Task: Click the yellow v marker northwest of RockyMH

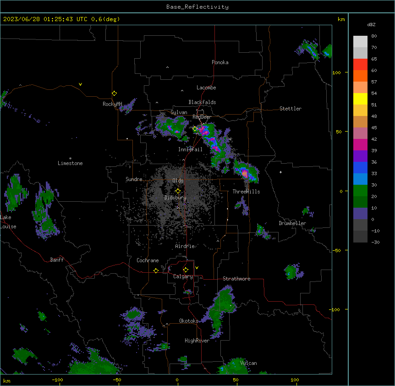Action: click(80, 84)
